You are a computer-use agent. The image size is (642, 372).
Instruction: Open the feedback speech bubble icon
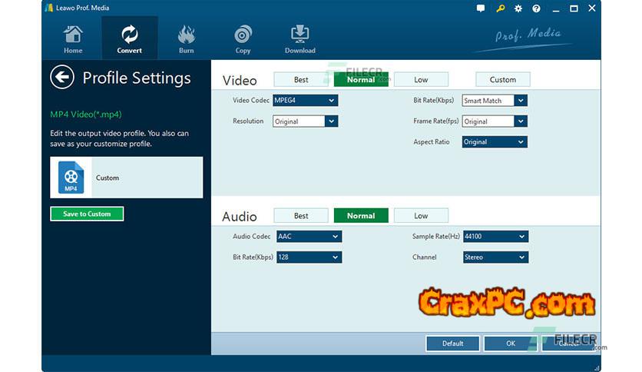(x=481, y=8)
